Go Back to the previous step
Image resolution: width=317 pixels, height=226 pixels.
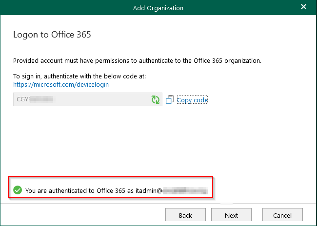click(x=185, y=215)
